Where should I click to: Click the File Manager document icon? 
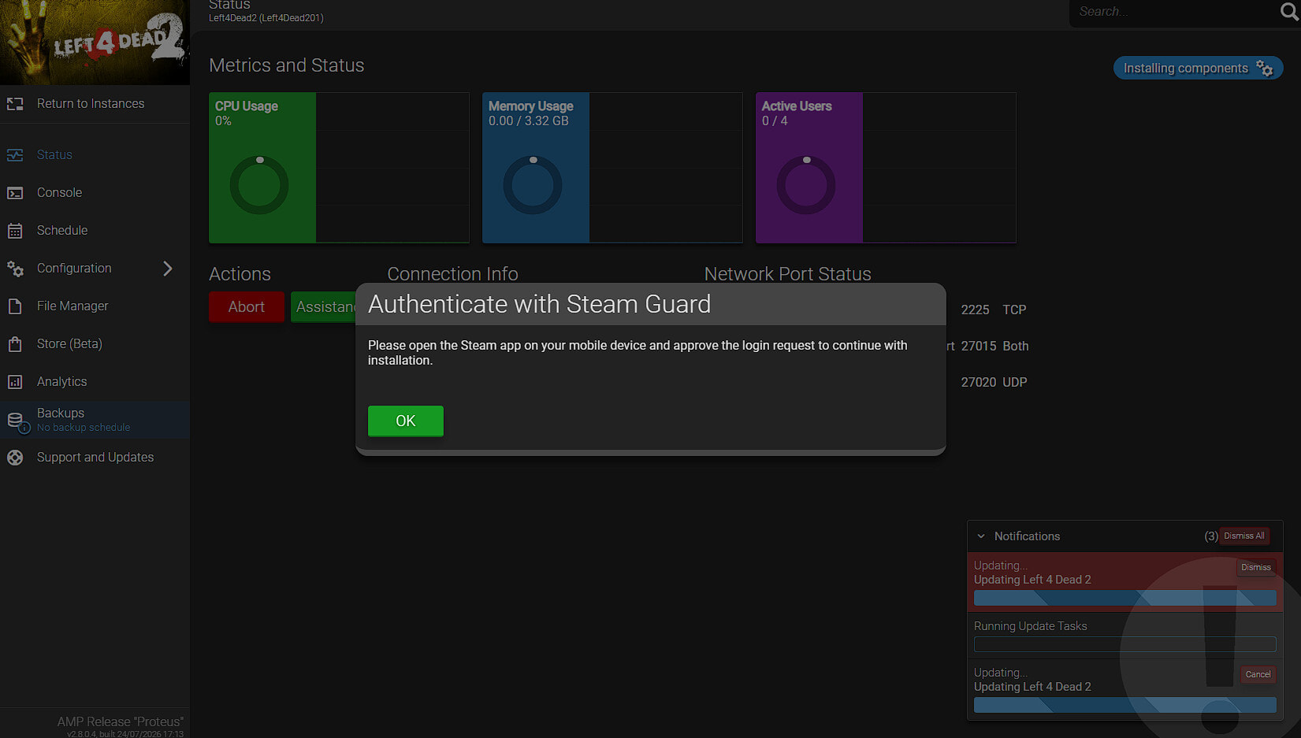coord(15,306)
